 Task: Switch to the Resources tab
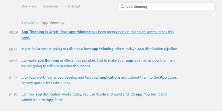point(51,6)
